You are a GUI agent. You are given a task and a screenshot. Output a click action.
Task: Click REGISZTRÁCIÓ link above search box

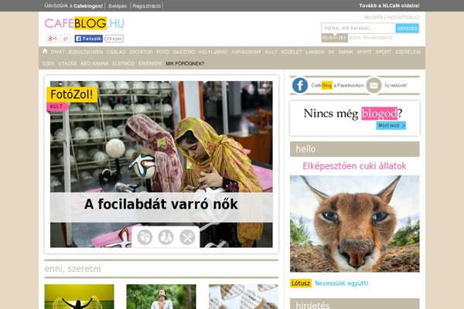403,18
